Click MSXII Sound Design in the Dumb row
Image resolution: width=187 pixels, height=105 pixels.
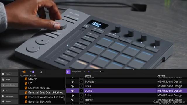pyautogui.click(x=170, y=91)
